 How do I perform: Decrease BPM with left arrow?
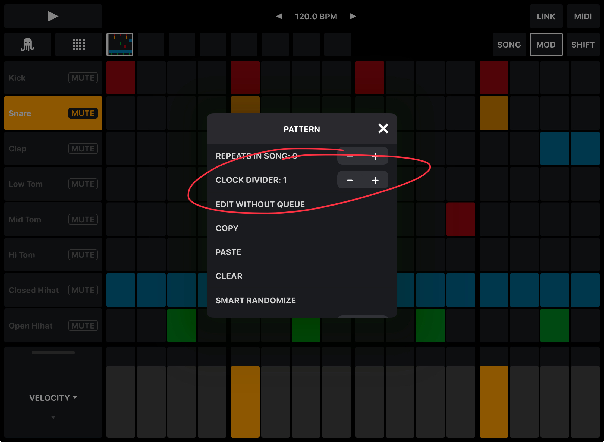coord(279,16)
